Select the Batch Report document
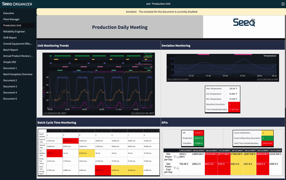The image size is (286, 180). [x=11, y=50]
